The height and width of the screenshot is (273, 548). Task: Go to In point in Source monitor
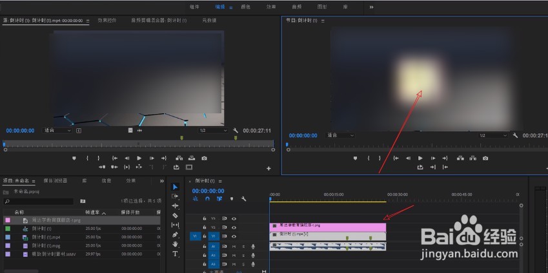(115, 158)
